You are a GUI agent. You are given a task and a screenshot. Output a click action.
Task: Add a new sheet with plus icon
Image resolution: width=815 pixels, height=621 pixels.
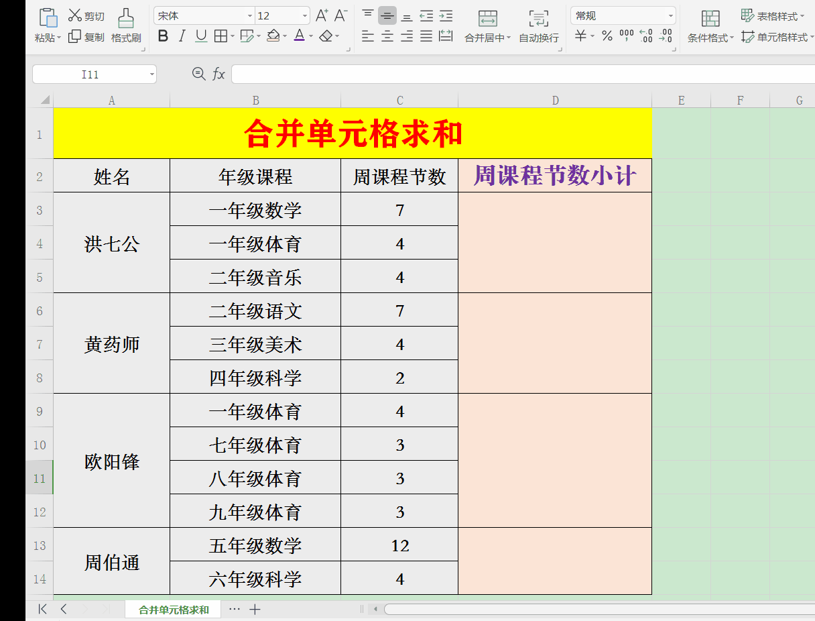point(255,609)
